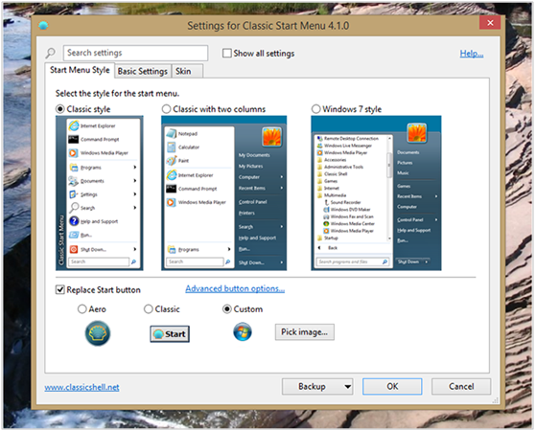Confirm settings with OK
Screen dimensions: 536x431
pyautogui.click(x=392, y=387)
